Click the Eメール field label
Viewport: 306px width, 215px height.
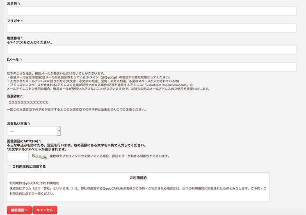(13, 60)
